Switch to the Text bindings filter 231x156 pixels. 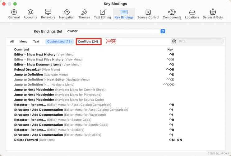tap(36, 41)
